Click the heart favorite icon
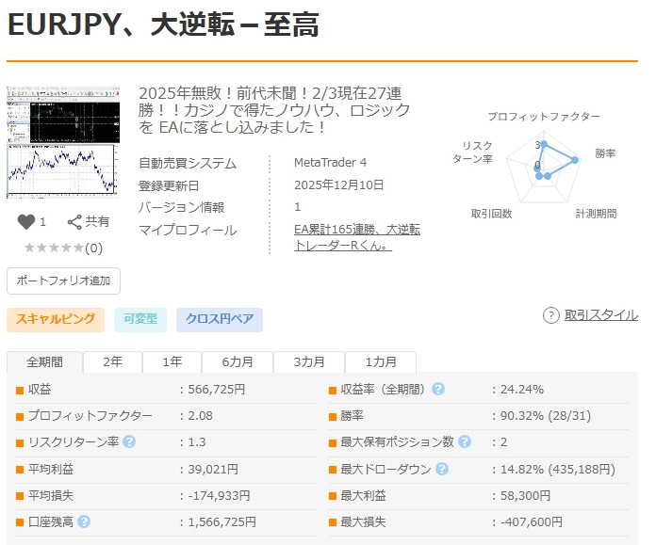The width and height of the screenshot is (656, 545). point(26,222)
